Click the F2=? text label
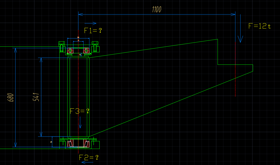 pyautogui.click(x=89, y=157)
